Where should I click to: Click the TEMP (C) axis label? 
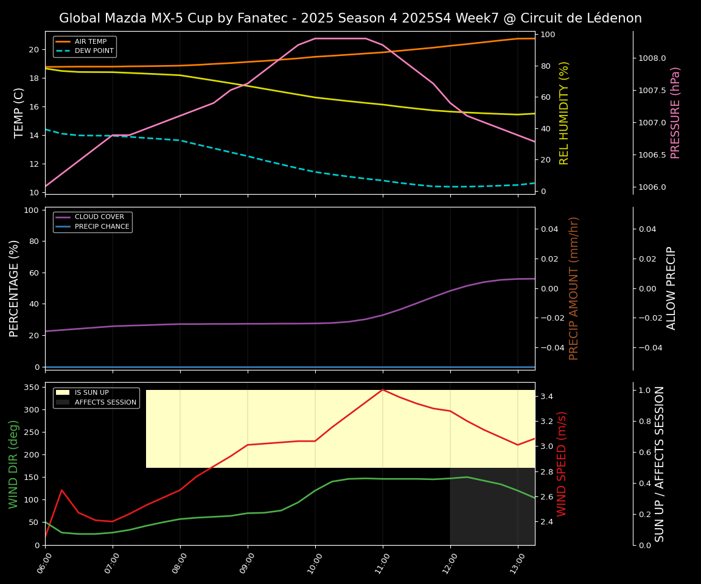[x=19, y=113]
